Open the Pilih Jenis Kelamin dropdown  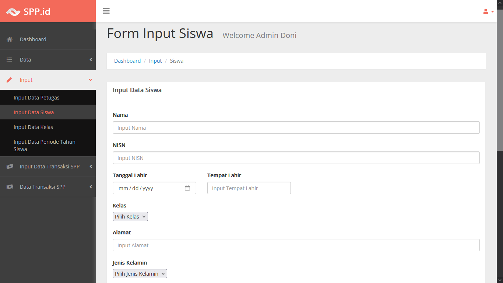(x=140, y=274)
